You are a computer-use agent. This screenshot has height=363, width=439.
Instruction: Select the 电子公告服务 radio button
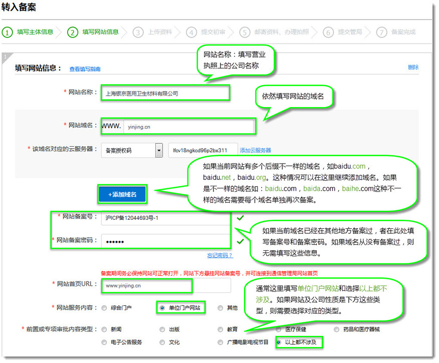coord(104,342)
